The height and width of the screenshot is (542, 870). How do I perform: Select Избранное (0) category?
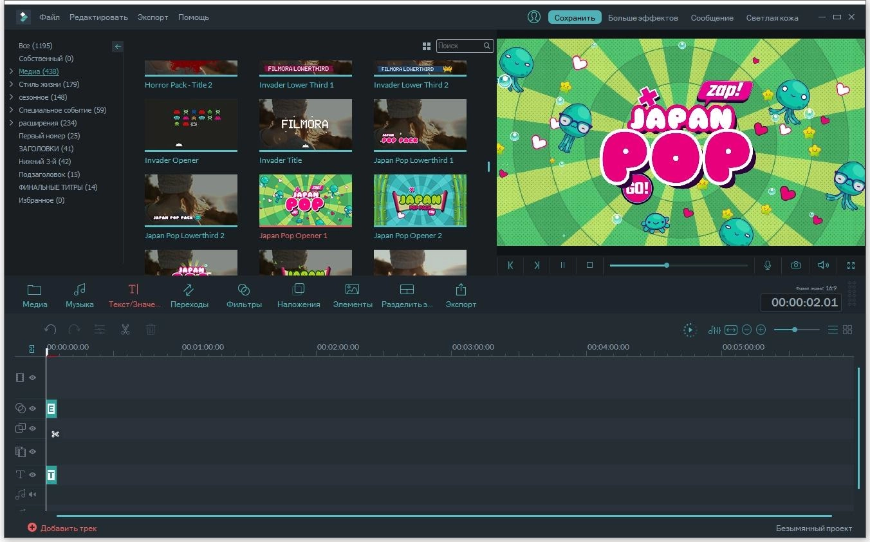click(x=41, y=200)
